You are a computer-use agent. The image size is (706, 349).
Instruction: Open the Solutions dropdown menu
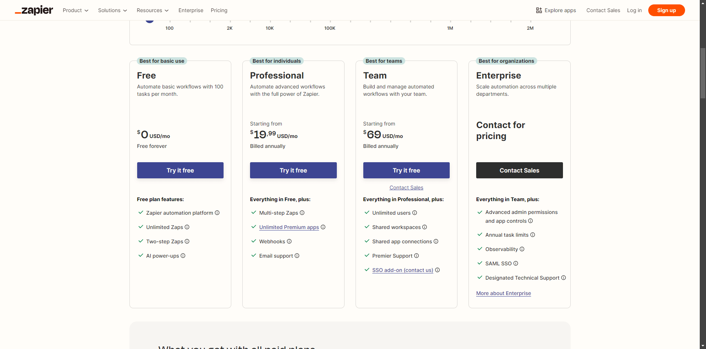tap(113, 10)
